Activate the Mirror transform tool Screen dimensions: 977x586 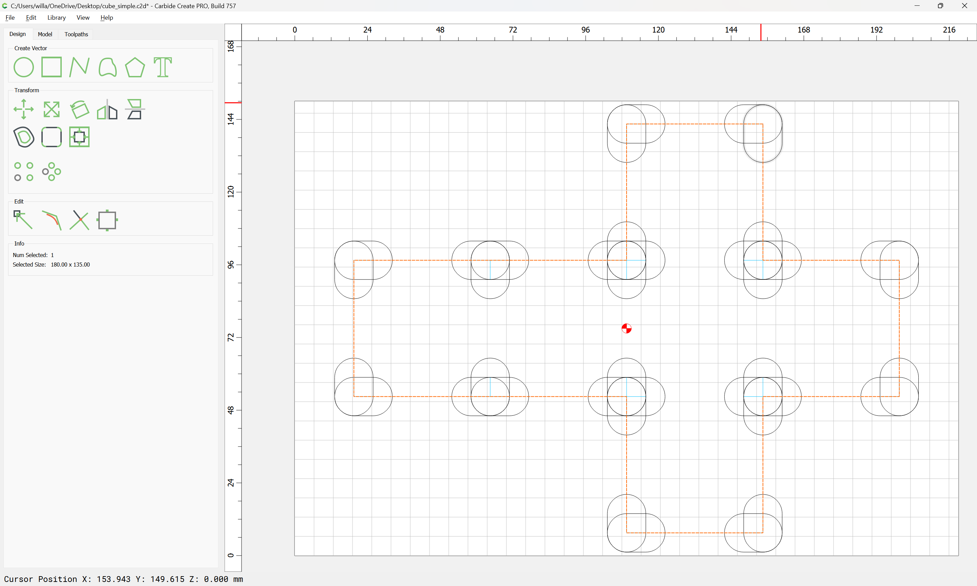click(x=108, y=110)
